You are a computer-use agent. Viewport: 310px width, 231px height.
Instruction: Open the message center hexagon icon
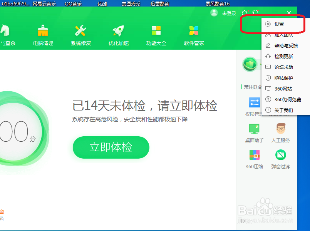click(244, 13)
